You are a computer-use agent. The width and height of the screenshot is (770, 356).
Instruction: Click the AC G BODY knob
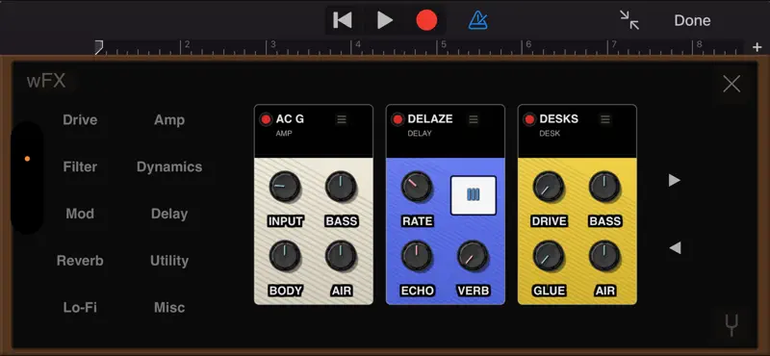(285, 256)
